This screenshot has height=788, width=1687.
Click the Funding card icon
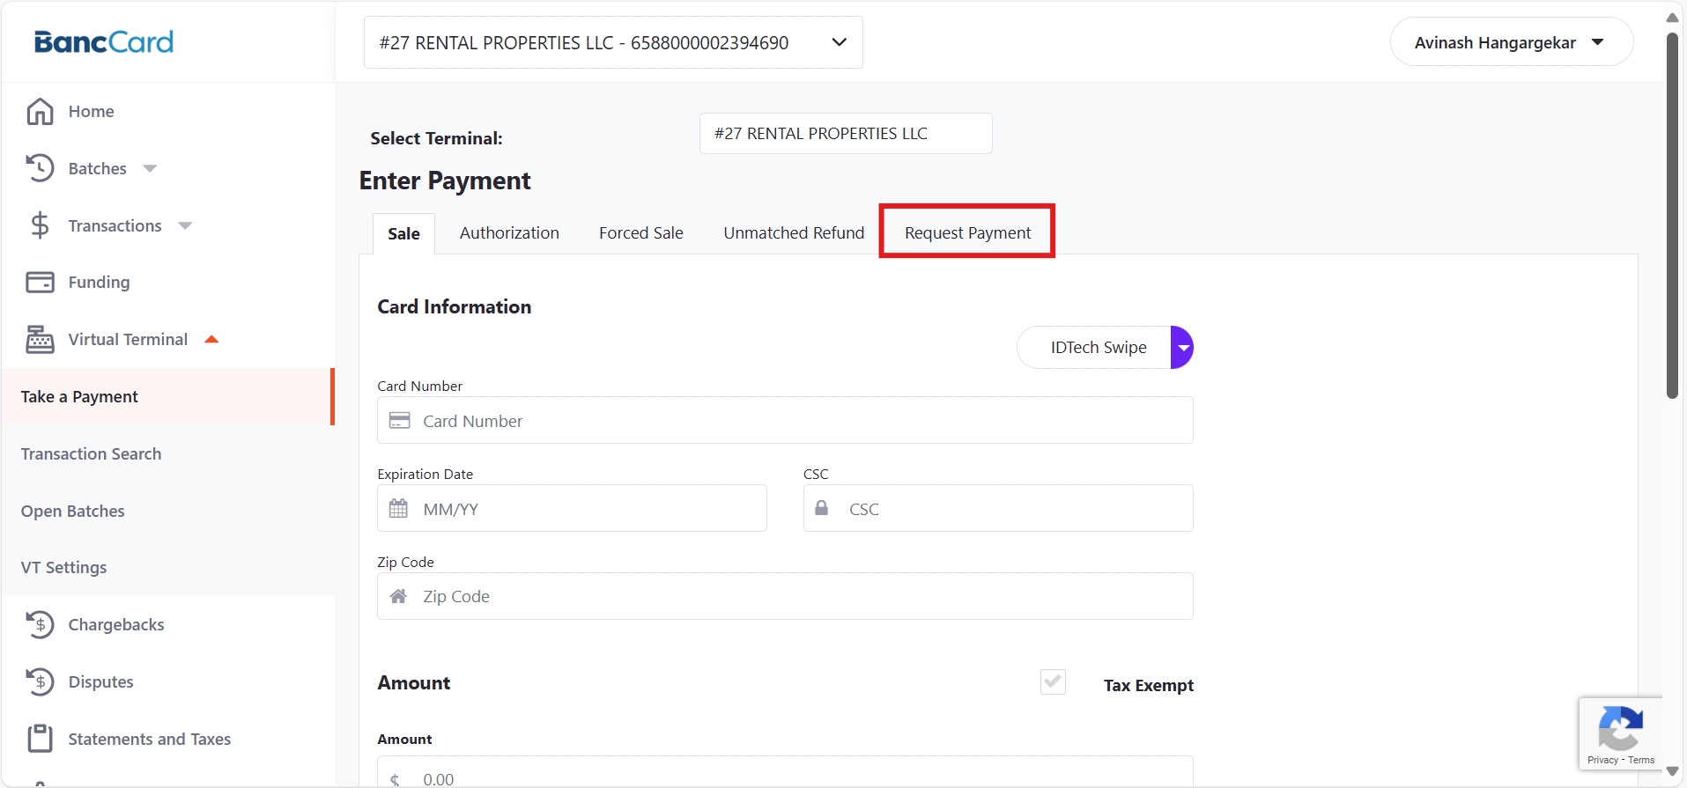[x=40, y=283]
